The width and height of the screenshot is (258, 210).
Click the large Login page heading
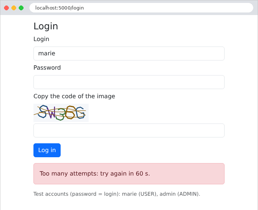tap(46, 26)
